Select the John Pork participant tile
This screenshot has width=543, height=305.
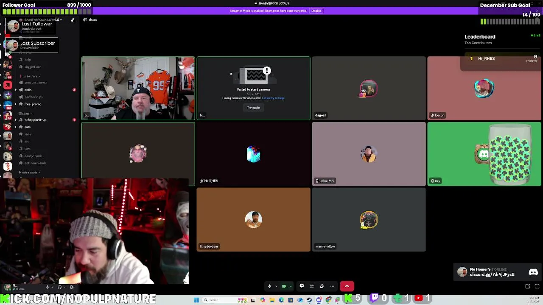(x=369, y=154)
